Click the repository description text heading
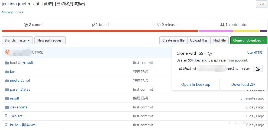This screenshot has height=130, width=268. (x=44, y=4)
